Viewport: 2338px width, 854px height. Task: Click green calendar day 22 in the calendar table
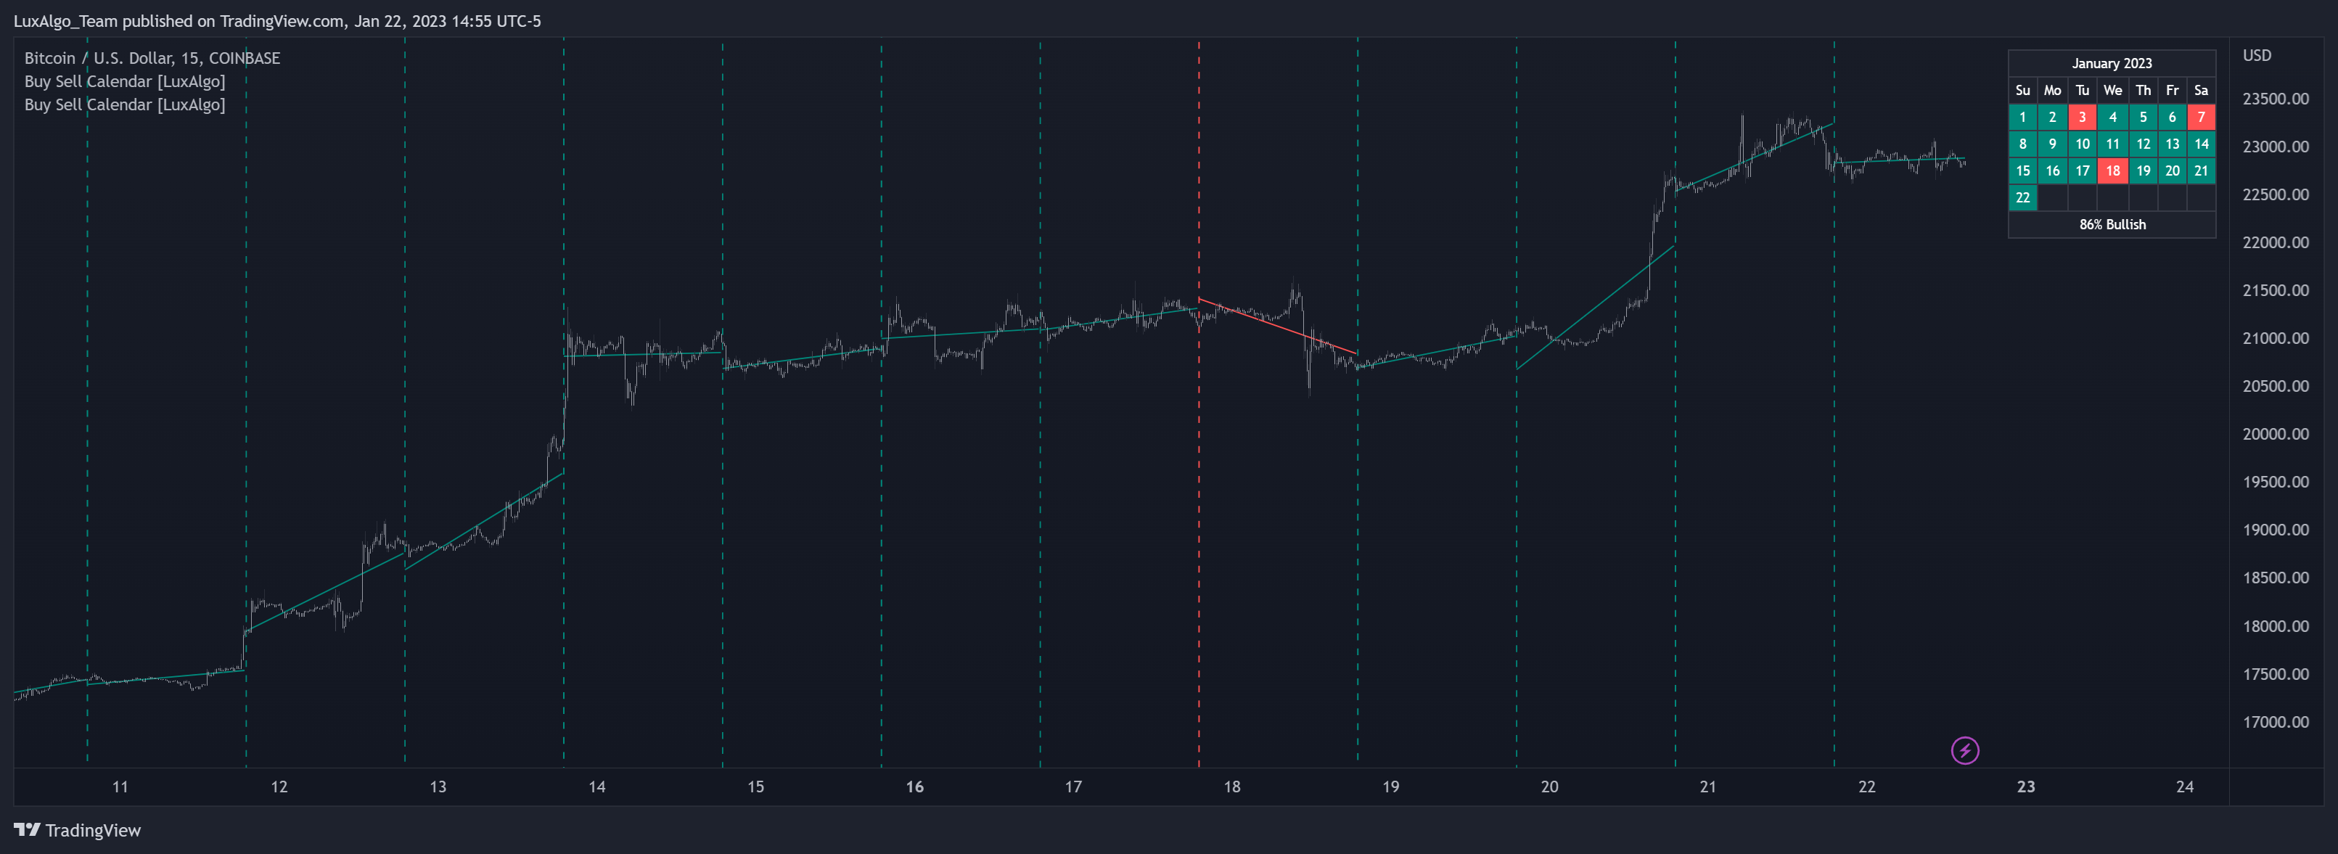pos(2022,197)
